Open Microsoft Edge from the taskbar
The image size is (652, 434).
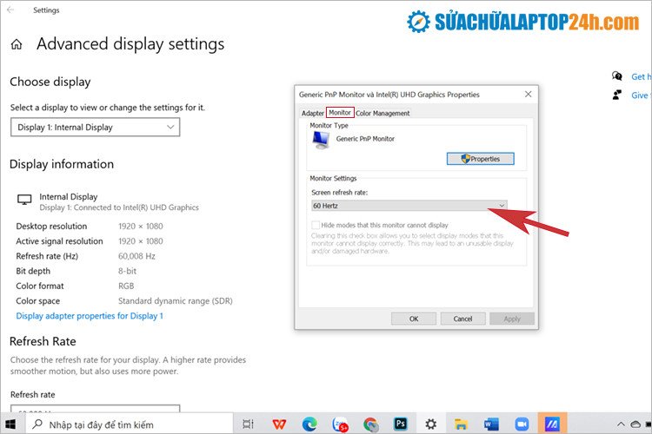309,424
